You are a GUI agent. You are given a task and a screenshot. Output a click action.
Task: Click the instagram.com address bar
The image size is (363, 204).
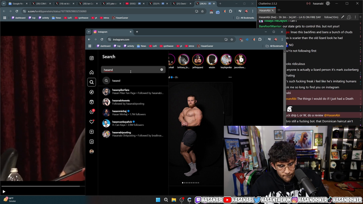pos(167,40)
